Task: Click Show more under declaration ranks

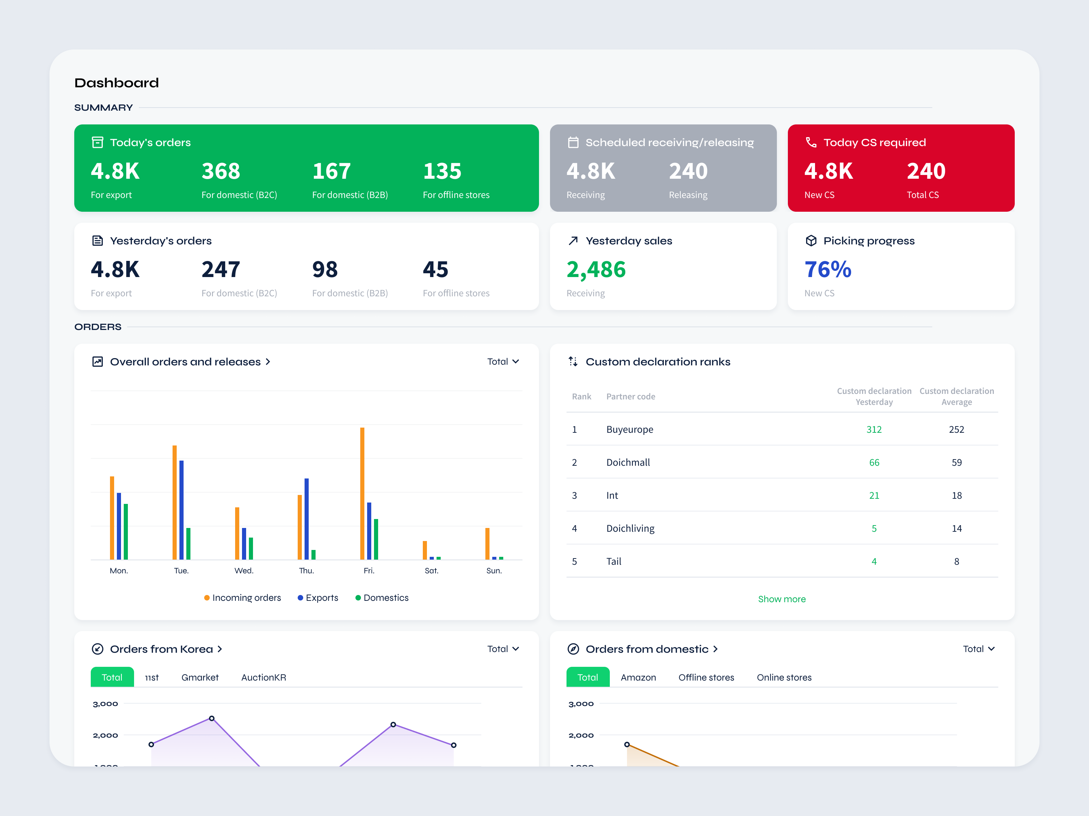Action: pos(782,599)
